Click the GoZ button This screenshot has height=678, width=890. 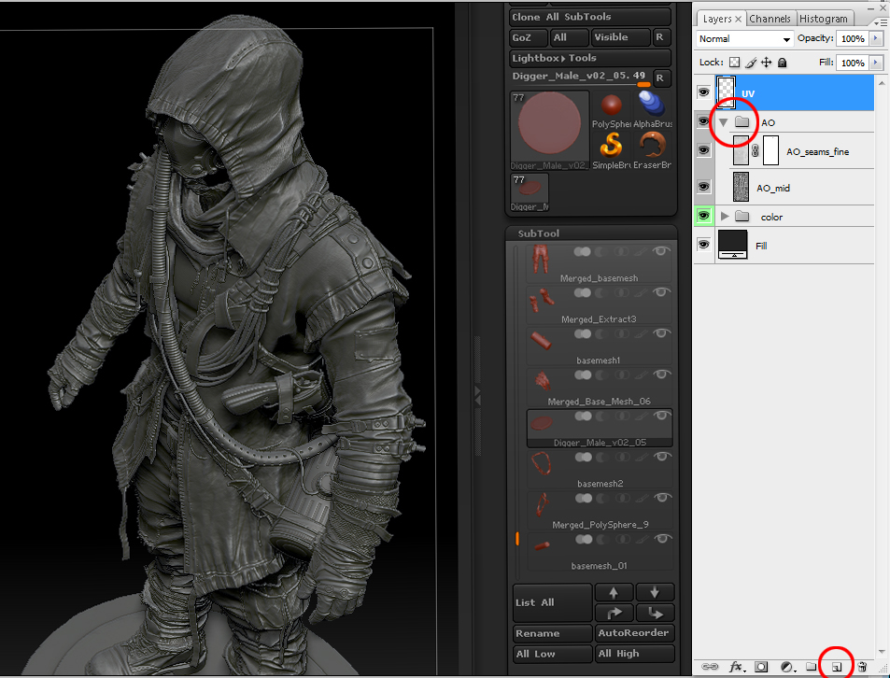click(528, 37)
